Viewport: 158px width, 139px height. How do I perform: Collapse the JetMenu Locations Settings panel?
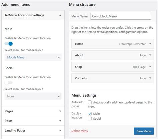[60, 15]
